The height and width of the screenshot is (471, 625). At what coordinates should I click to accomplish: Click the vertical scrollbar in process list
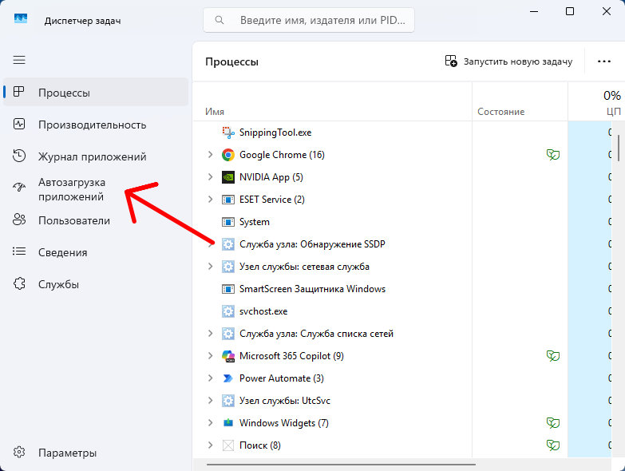pyautogui.click(x=619, y=148)
